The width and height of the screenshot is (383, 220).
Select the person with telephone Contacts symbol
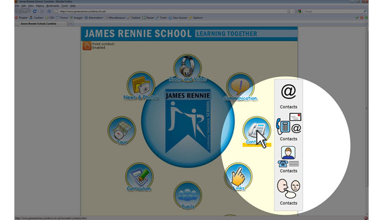point(289,160)
